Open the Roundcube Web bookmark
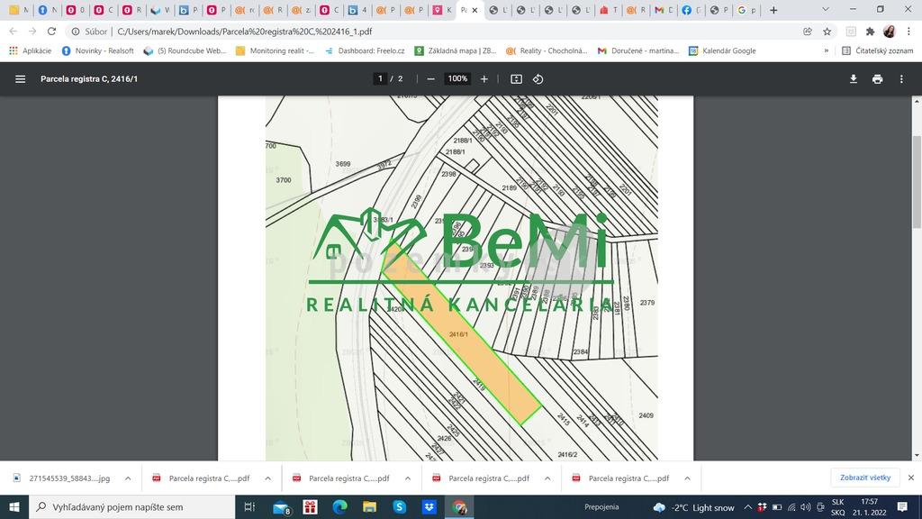This screenshot has height=519, width=922. click(185, 50)
